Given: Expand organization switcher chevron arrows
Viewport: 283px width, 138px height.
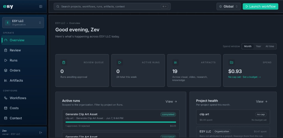Looking at the screenshot, I should (40, 23).
